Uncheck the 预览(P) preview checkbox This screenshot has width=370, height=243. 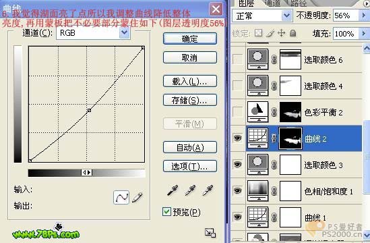coord(167,211)
